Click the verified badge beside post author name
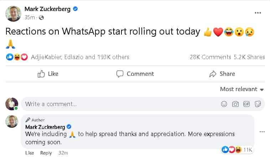Image resolution: width=270 pixels, height=157 pixels. [75, 9]
